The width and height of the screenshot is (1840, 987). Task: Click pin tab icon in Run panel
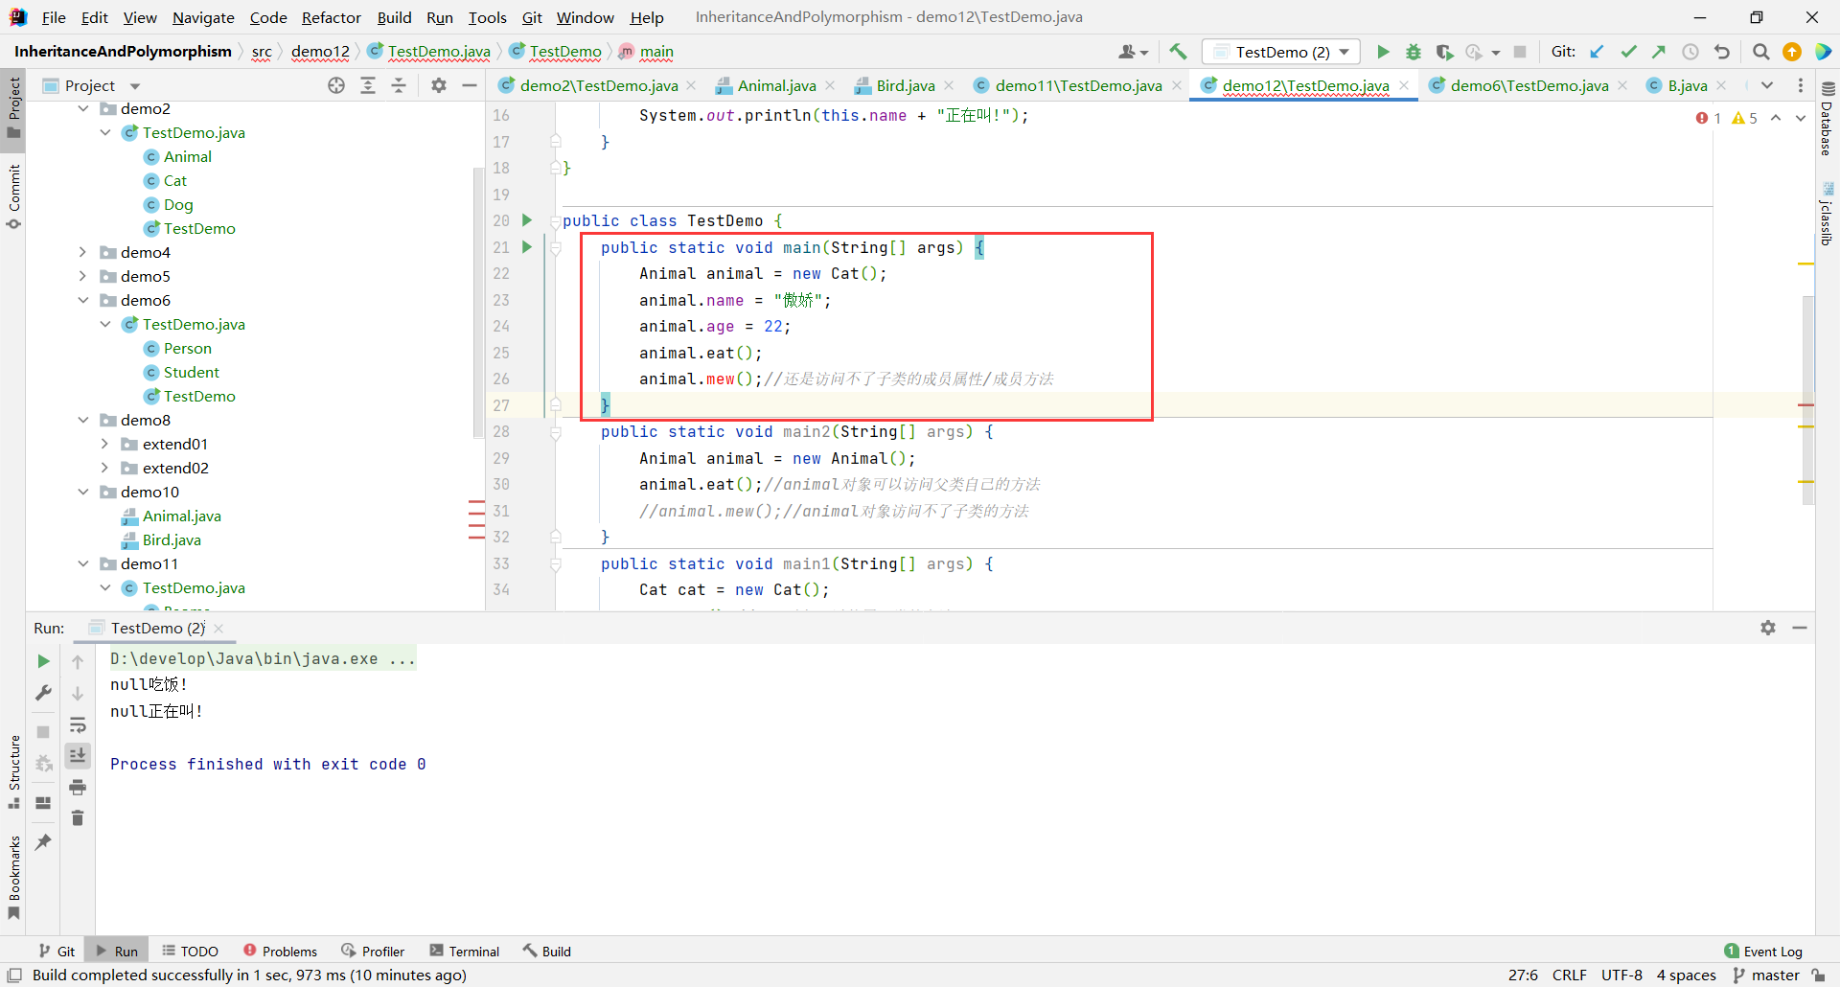point(43,841)
